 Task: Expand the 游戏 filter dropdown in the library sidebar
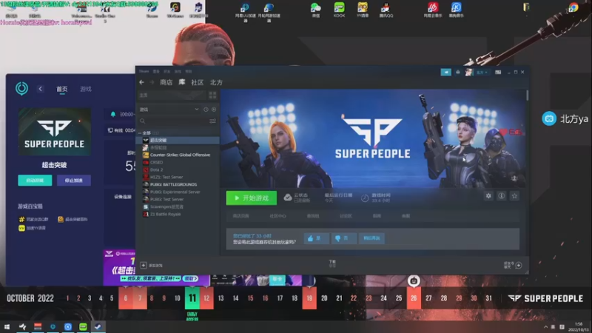(197, 110)
